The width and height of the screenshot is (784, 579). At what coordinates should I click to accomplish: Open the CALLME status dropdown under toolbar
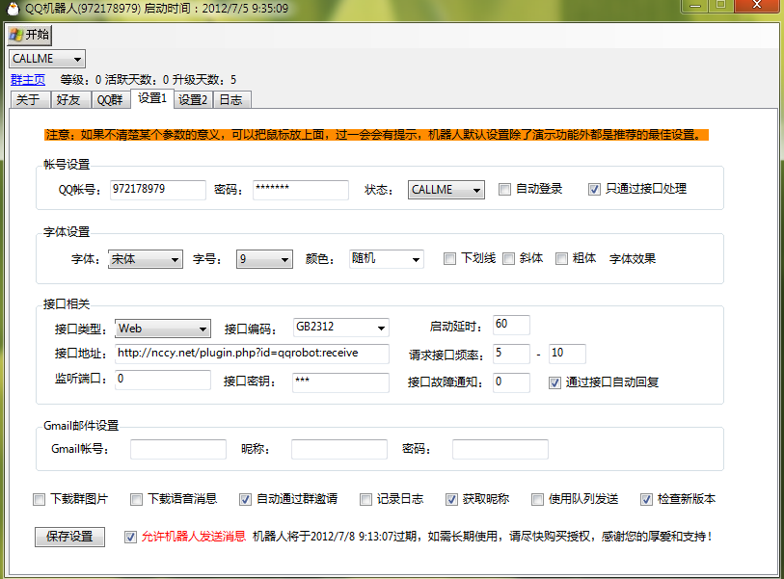point(47,59)
